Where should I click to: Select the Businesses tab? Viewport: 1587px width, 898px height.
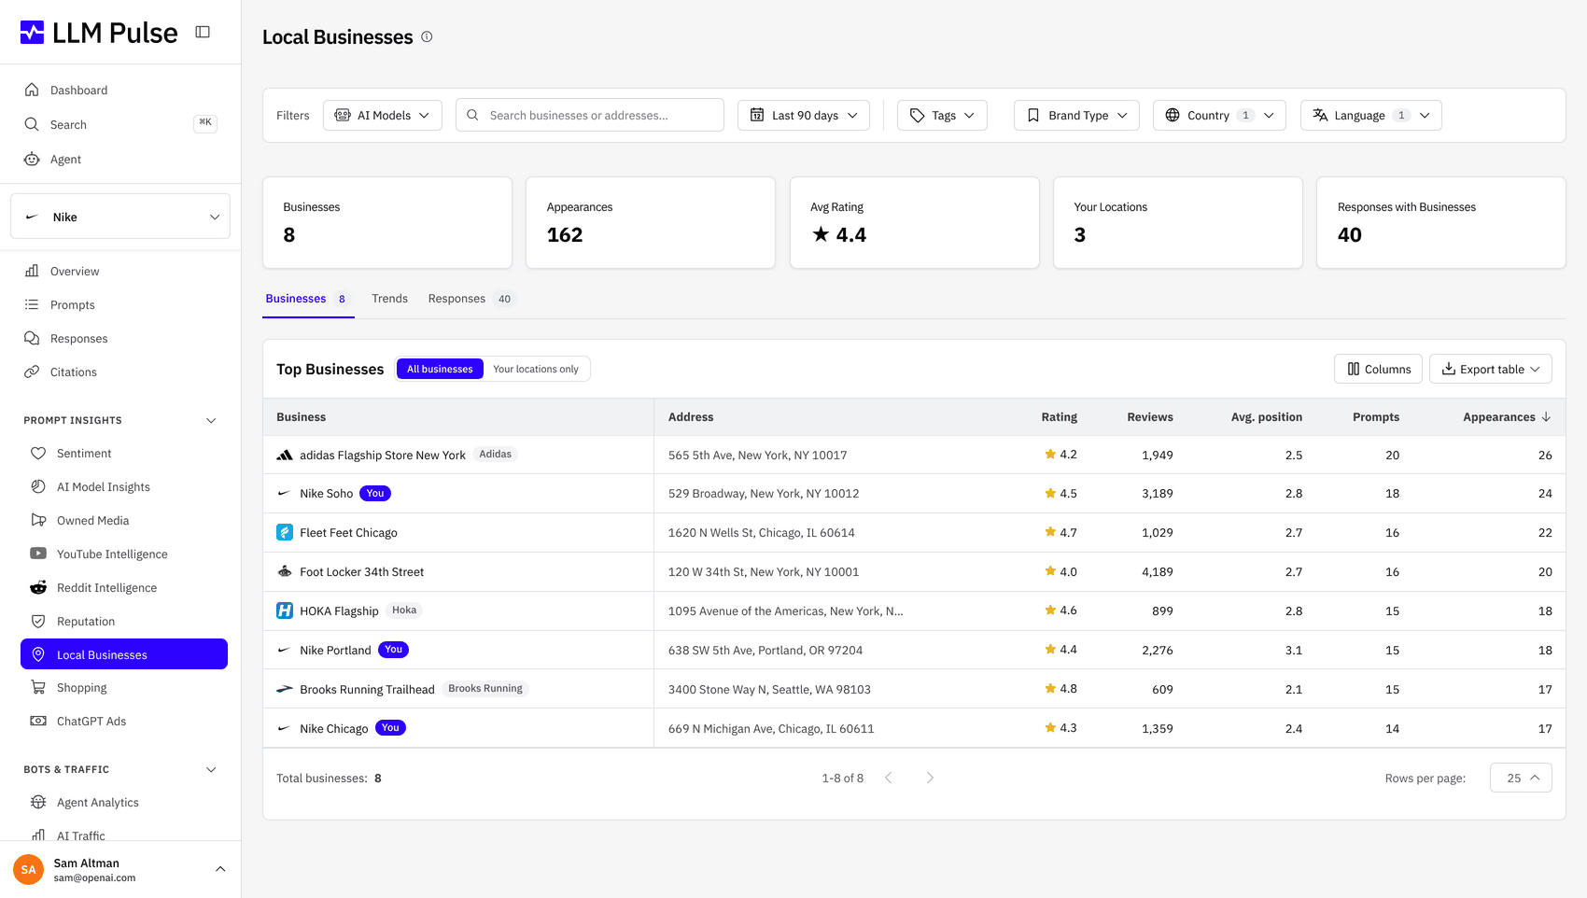(x=307, y=299)
